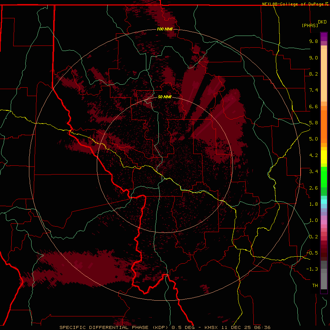
Task: Click the 9.0 value on the color scale
Action: pos(313,58)
